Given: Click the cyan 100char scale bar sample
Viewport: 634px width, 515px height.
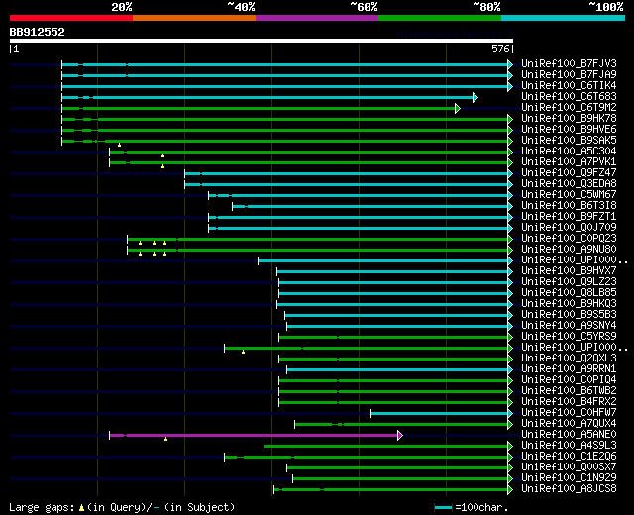Looking at the screenshot, I should point(443,508).
